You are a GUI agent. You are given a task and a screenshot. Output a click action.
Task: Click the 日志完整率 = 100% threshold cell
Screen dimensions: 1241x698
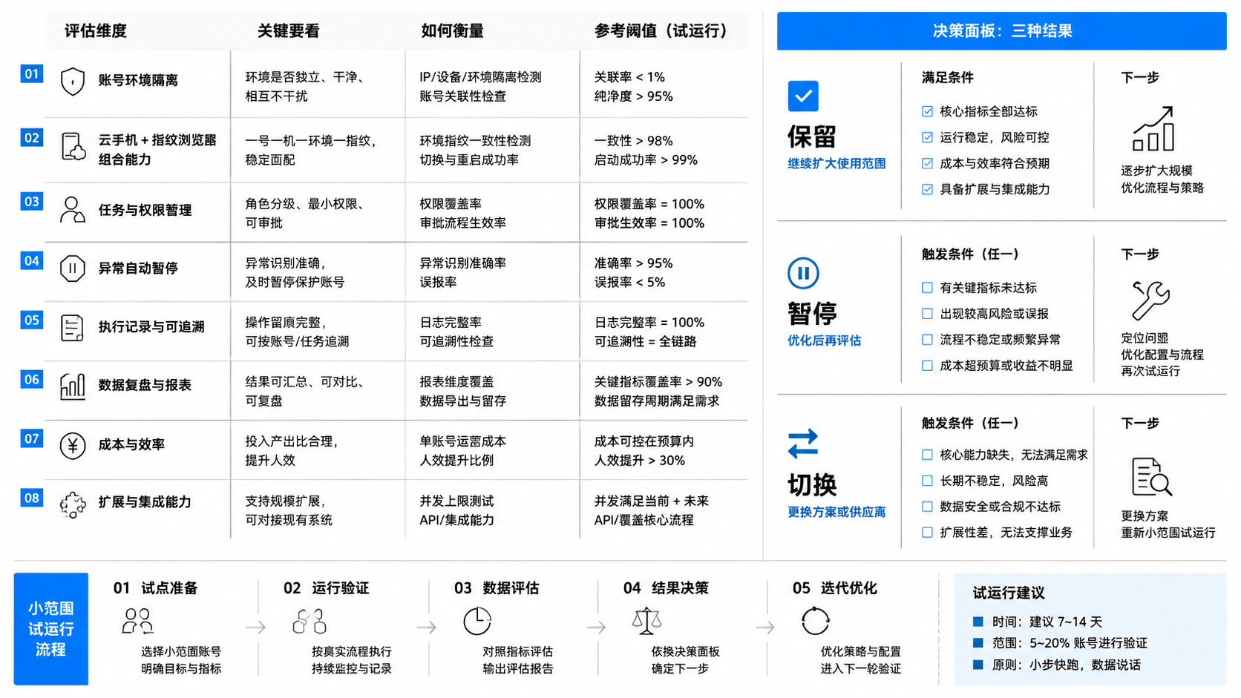[649, 323]
